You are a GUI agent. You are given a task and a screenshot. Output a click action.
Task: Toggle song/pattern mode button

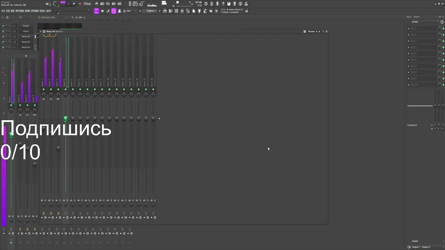click(x=63, y=4)
